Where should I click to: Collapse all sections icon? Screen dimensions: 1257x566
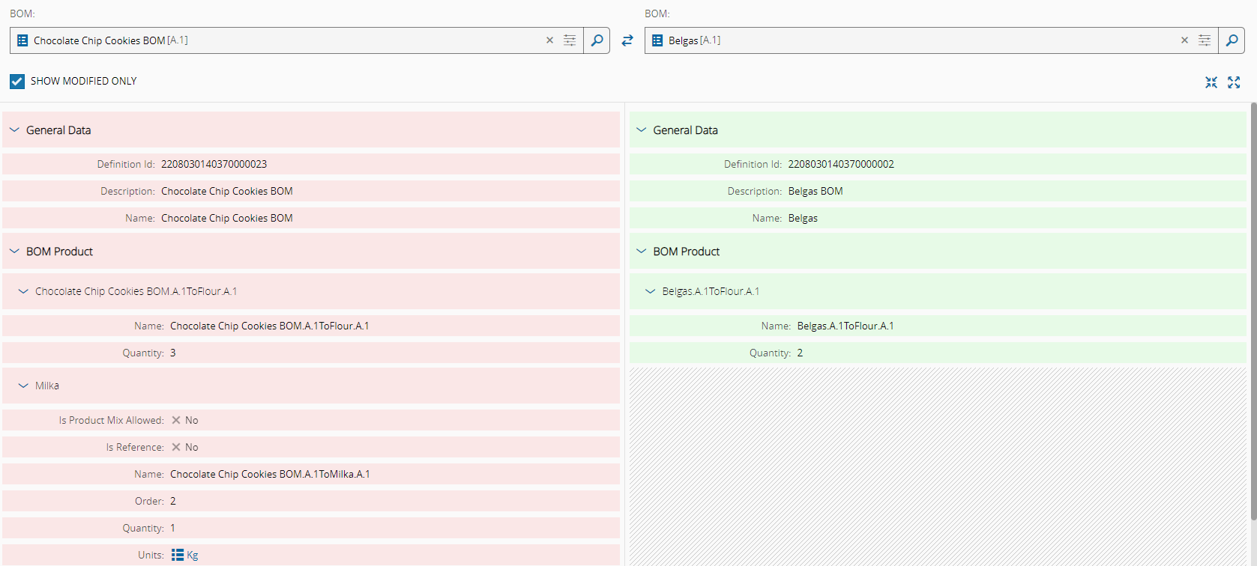1211,82
